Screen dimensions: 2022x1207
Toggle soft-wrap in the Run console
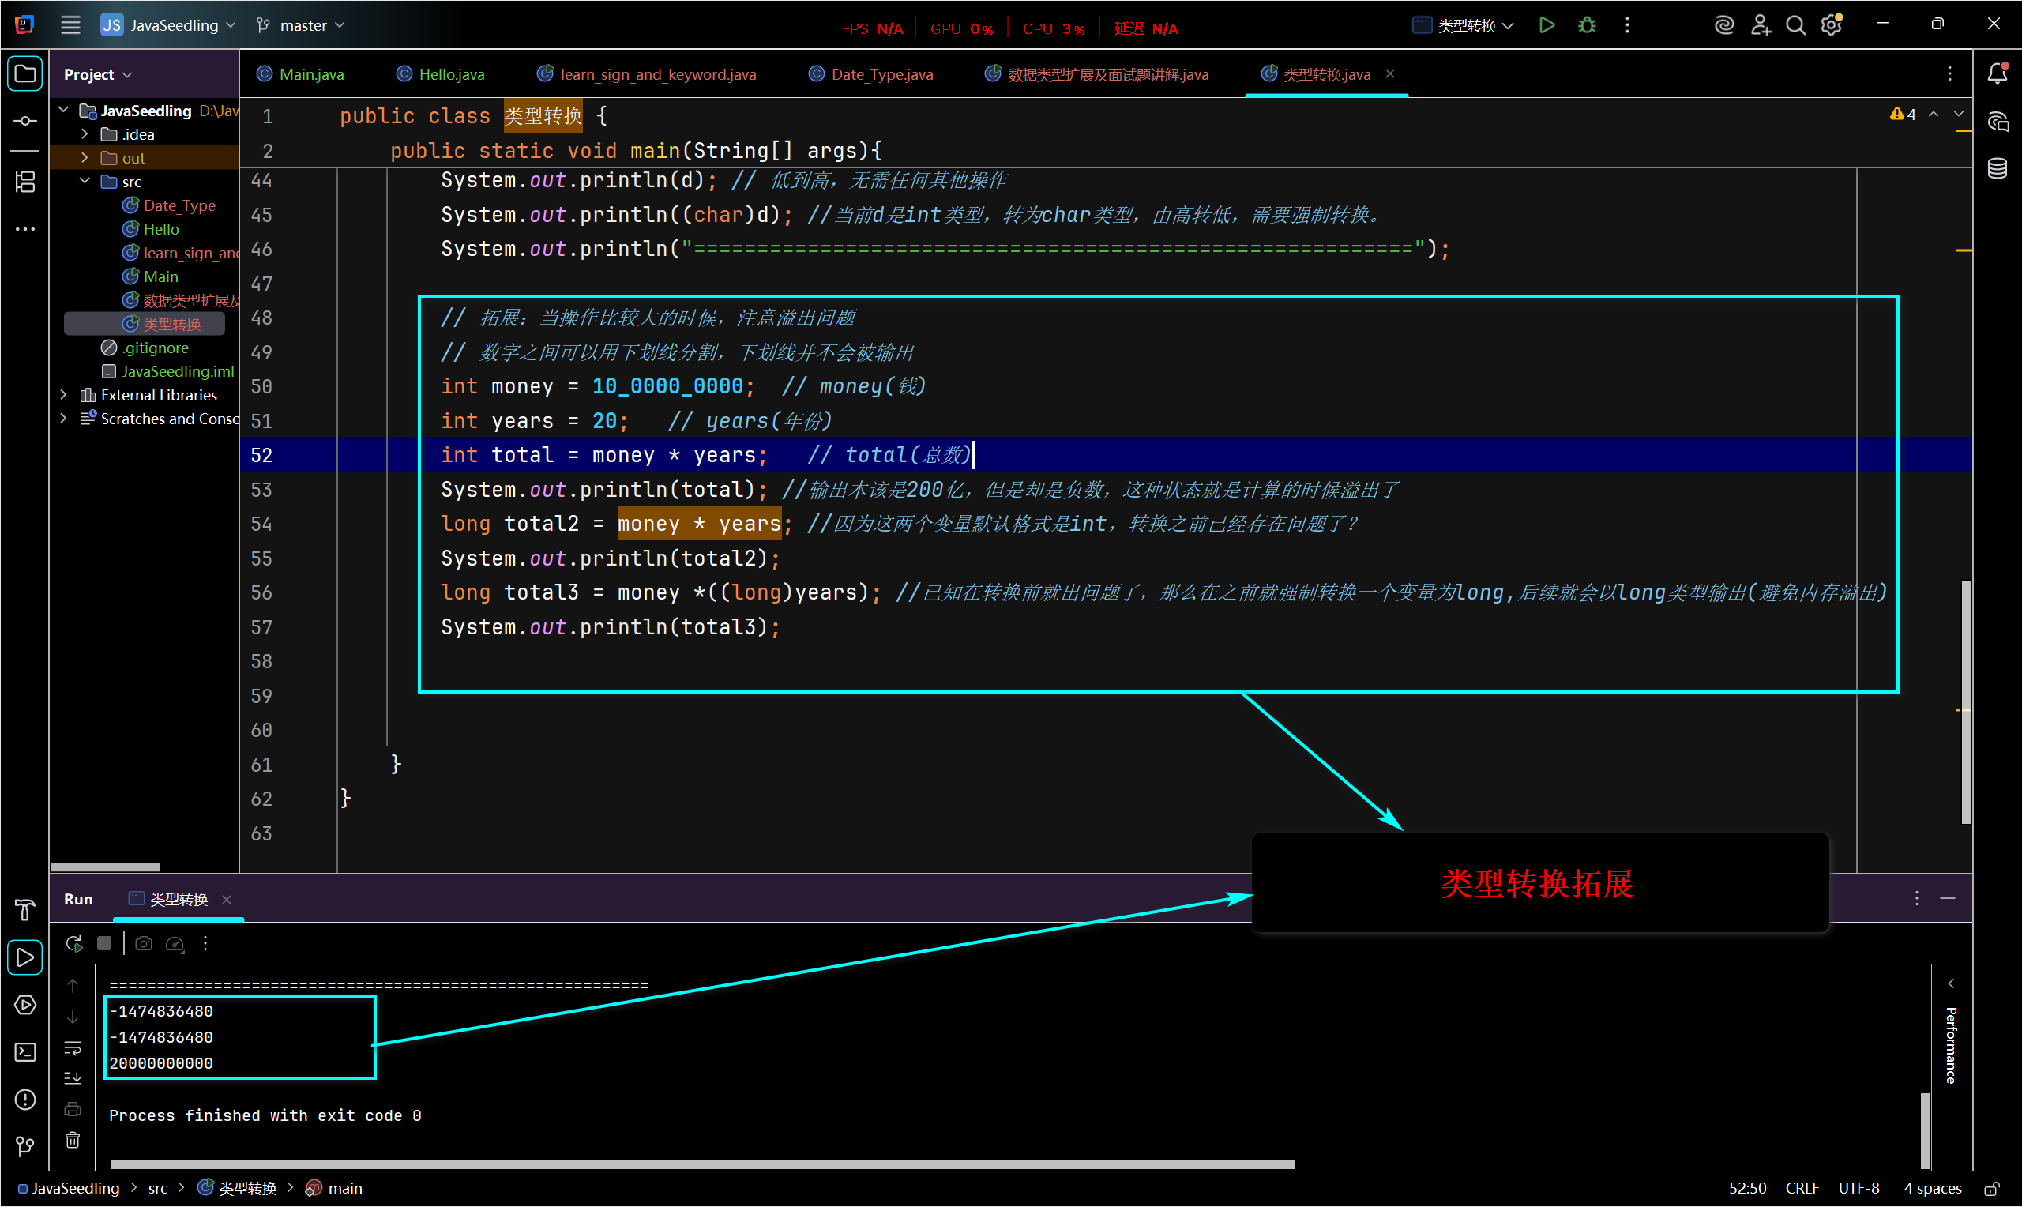[73, 1047]
